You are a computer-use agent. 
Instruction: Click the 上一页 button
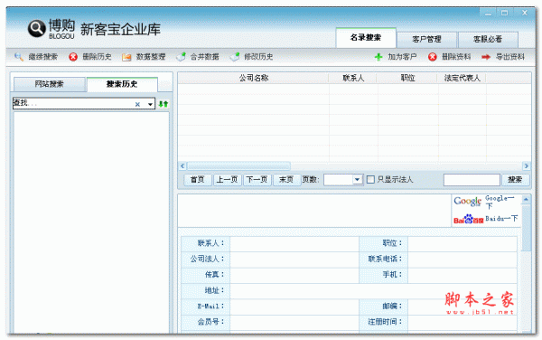[227, 180]
